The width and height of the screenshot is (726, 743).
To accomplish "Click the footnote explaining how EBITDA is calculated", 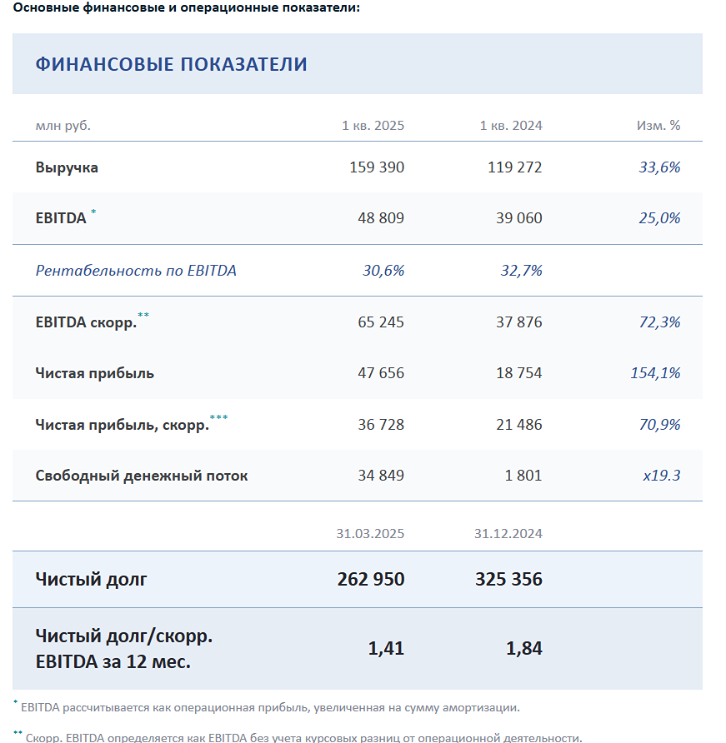I will pos(270,708).
